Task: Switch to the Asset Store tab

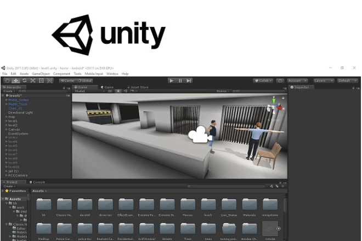Action: [138, 87]
